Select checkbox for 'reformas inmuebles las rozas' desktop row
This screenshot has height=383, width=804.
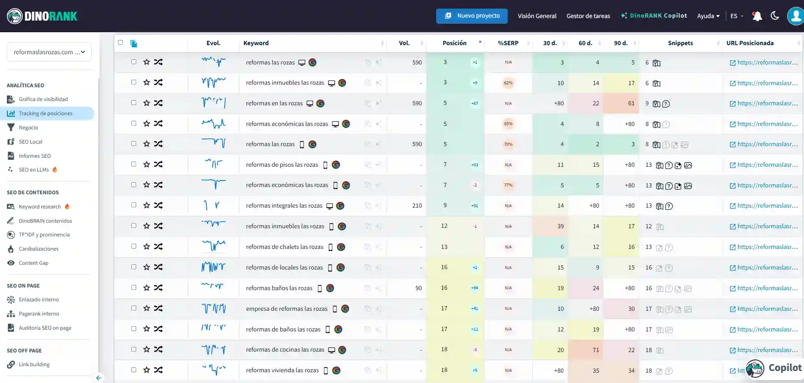[134, 82]
